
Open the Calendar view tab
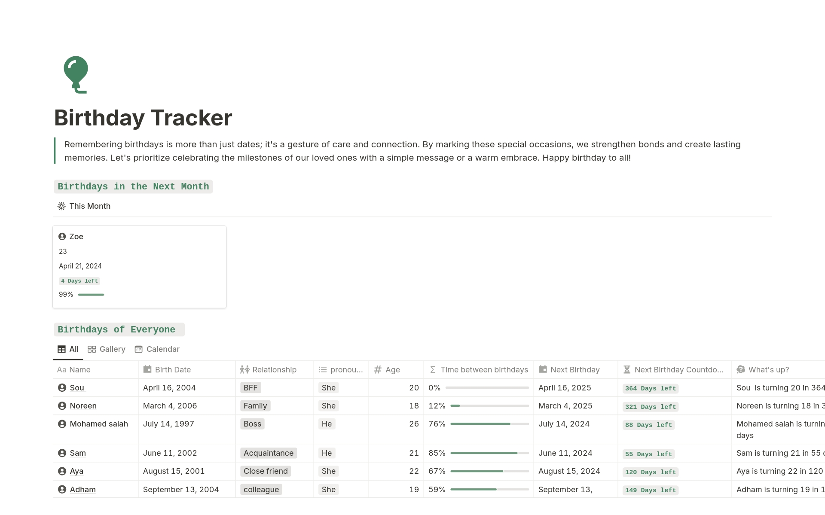click(x=157, y=349)
